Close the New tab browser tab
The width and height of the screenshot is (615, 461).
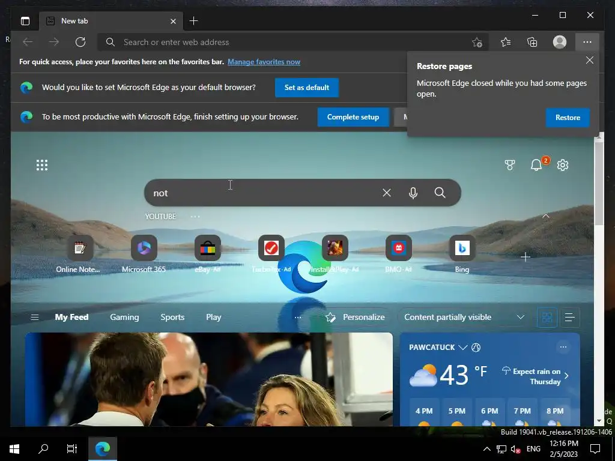173,21
